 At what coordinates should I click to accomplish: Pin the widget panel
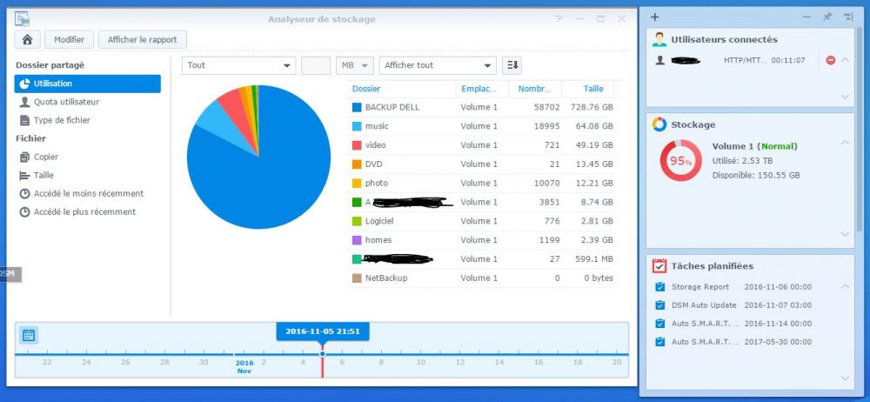coord(827,17)
